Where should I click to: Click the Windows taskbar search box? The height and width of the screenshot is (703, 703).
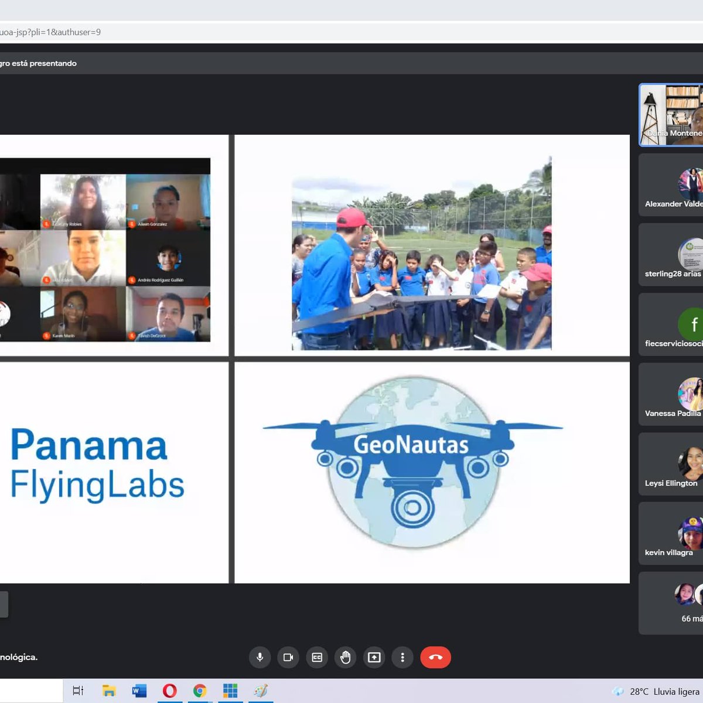(x=31, y=691)
